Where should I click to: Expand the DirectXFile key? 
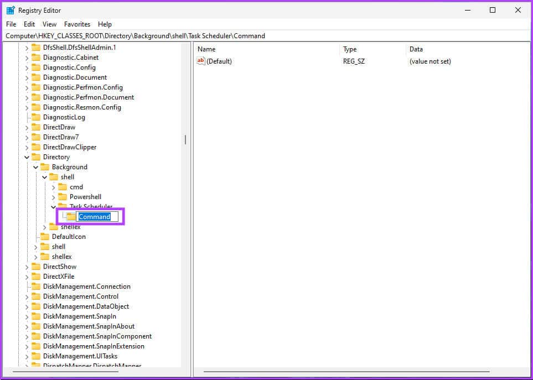click(x=27, y=277)
